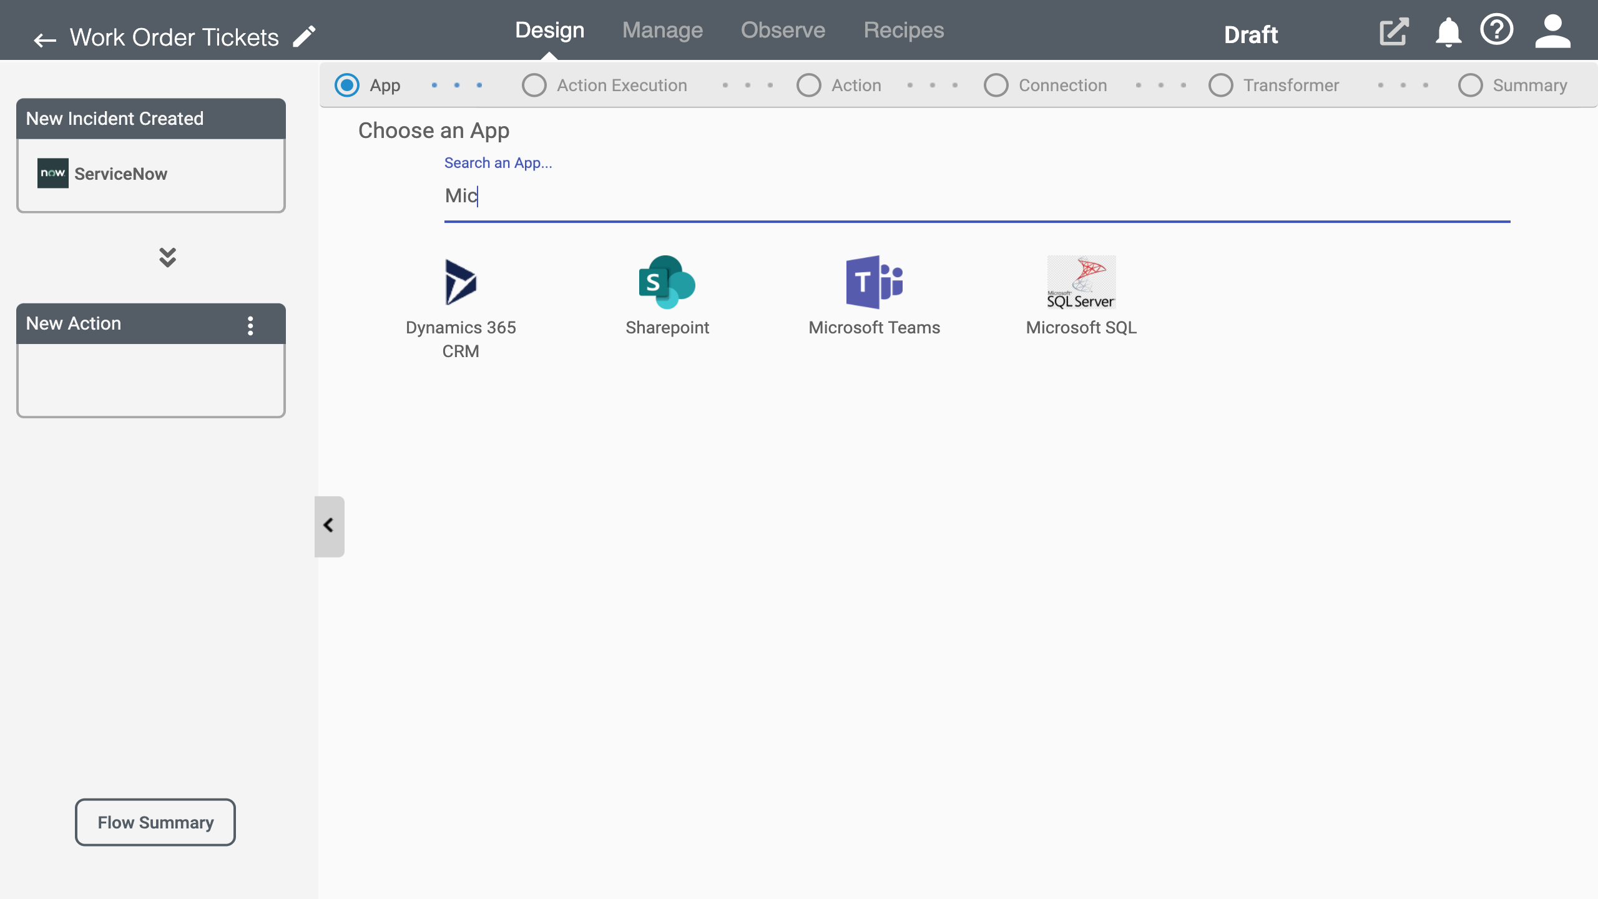Open notifications bell icon

(1448, 32)
